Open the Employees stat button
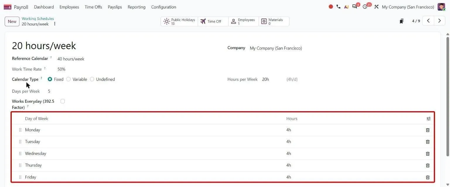The height and width of the screenshot is (187, 450). click(244, 21)
